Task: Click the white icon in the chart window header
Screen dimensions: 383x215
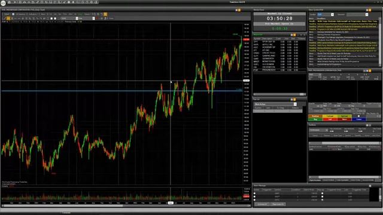Action: tap(236, 10)
